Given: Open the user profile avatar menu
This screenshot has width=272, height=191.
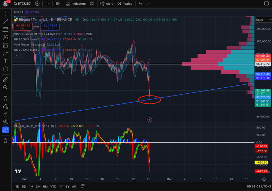Looking at the screenshot, I should (5, 3).
